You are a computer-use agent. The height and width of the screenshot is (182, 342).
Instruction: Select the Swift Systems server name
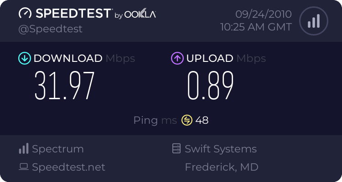point(221,149)
